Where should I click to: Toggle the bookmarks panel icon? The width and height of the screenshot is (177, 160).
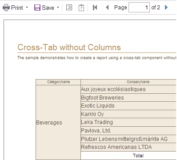(69, 8)
